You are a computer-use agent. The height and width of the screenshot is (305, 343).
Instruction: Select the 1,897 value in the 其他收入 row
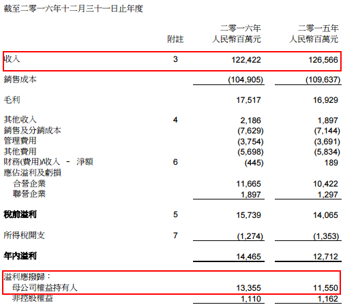(x=327, y=121)
